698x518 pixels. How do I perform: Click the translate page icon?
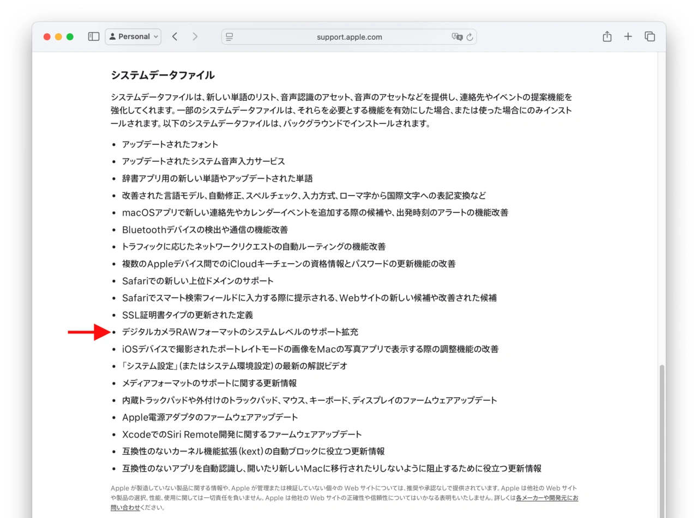[456, 37]
